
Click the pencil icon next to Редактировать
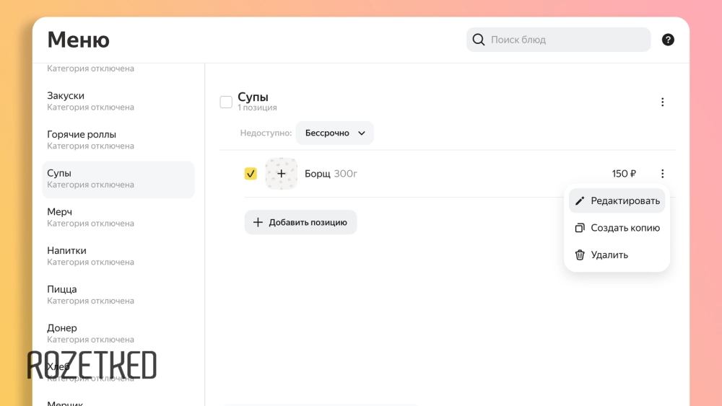coord(580,201)
